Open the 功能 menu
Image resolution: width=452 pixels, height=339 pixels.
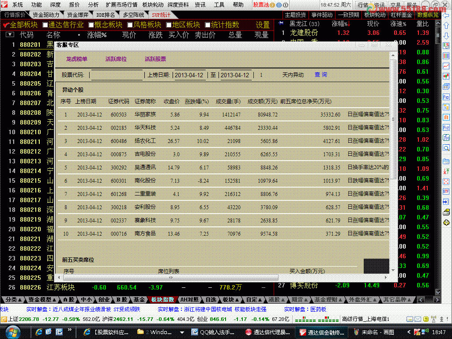click(x=37, y=4)
